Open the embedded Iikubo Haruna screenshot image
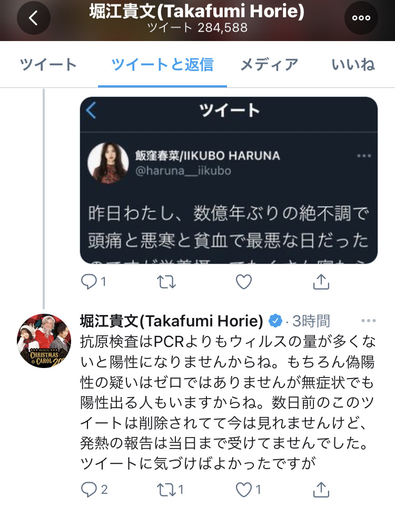The width and height of the screenshot is (395, 507). (229, 180)
